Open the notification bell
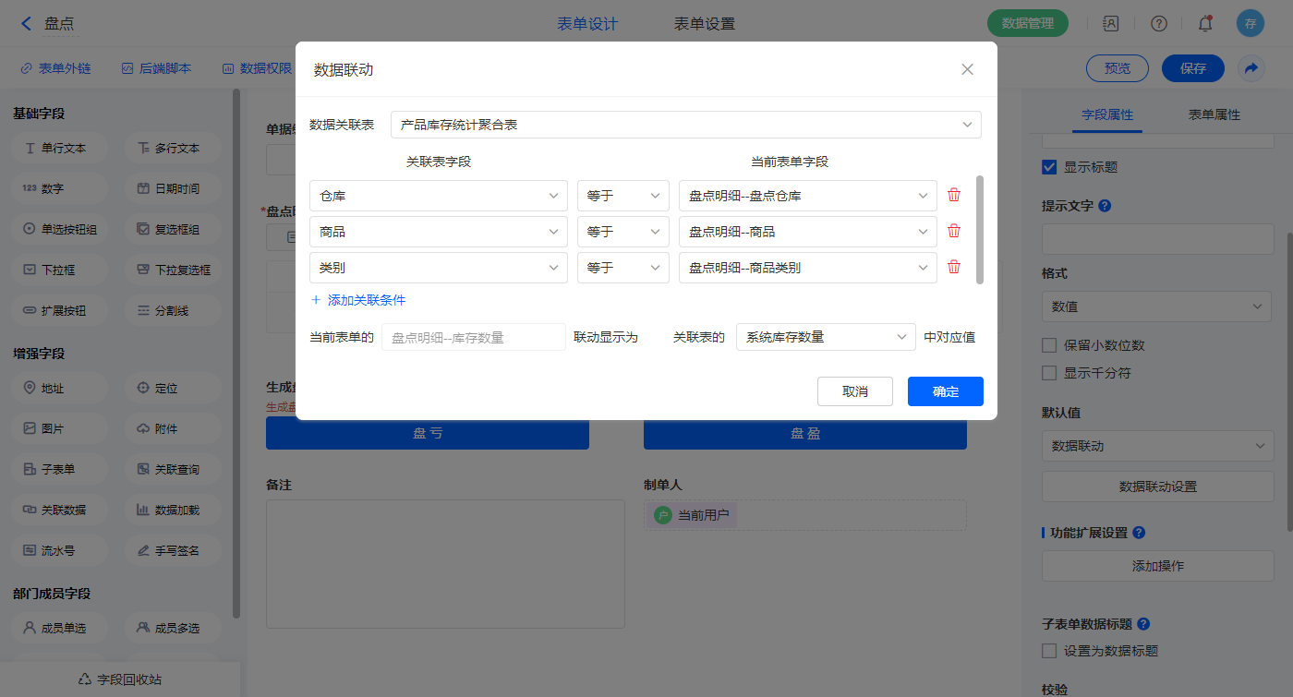Image resolution: width=1293 pixels, height=697 pixels. tap(1204, 24)
